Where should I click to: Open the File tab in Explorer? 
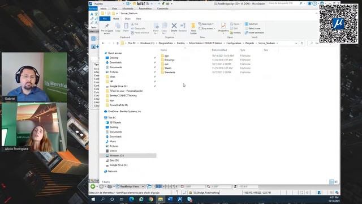pos(105,19)
